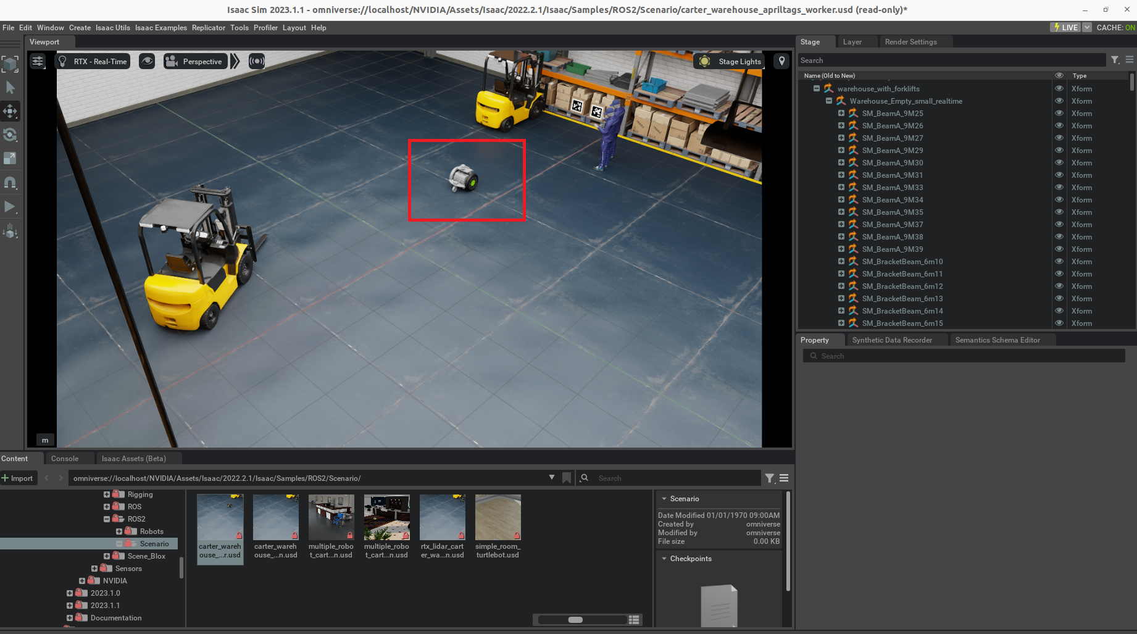This screenshot has height=634, width=1137.
Task: Toggle visibility of SM_BeamA_9M39
Action: [x=1059, y=249]
